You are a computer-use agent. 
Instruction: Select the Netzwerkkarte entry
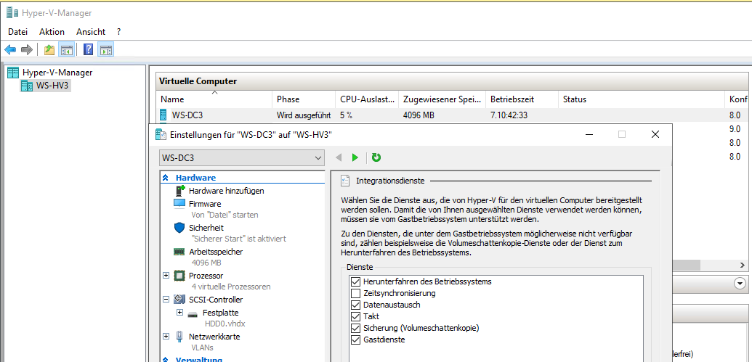[214, 337]
